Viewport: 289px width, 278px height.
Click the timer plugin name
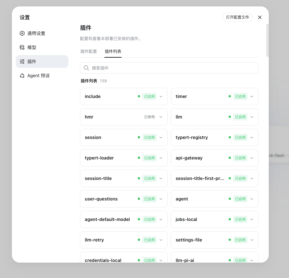click(181, 96)
